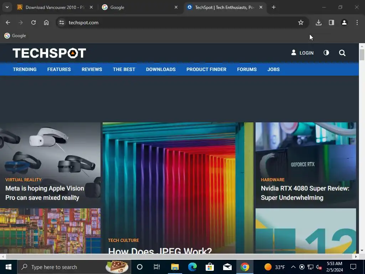Open the browser side panel
The width and height of the screenshot is (365, 274).
(x=331, y=22)
